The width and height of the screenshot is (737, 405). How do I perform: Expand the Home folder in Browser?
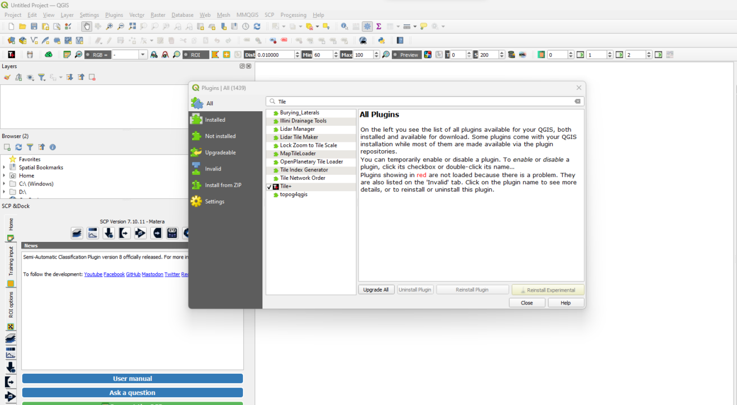[5, 175]
